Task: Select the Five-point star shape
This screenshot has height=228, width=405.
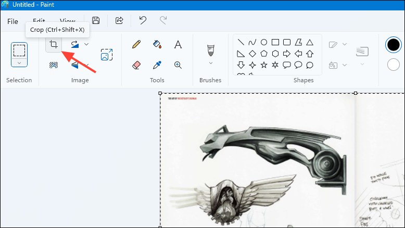Action: click(x=264, y=65)
